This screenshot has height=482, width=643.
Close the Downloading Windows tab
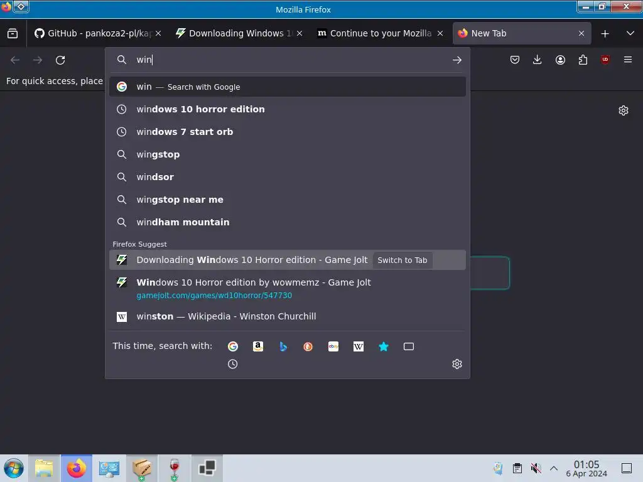pos(300,33)
